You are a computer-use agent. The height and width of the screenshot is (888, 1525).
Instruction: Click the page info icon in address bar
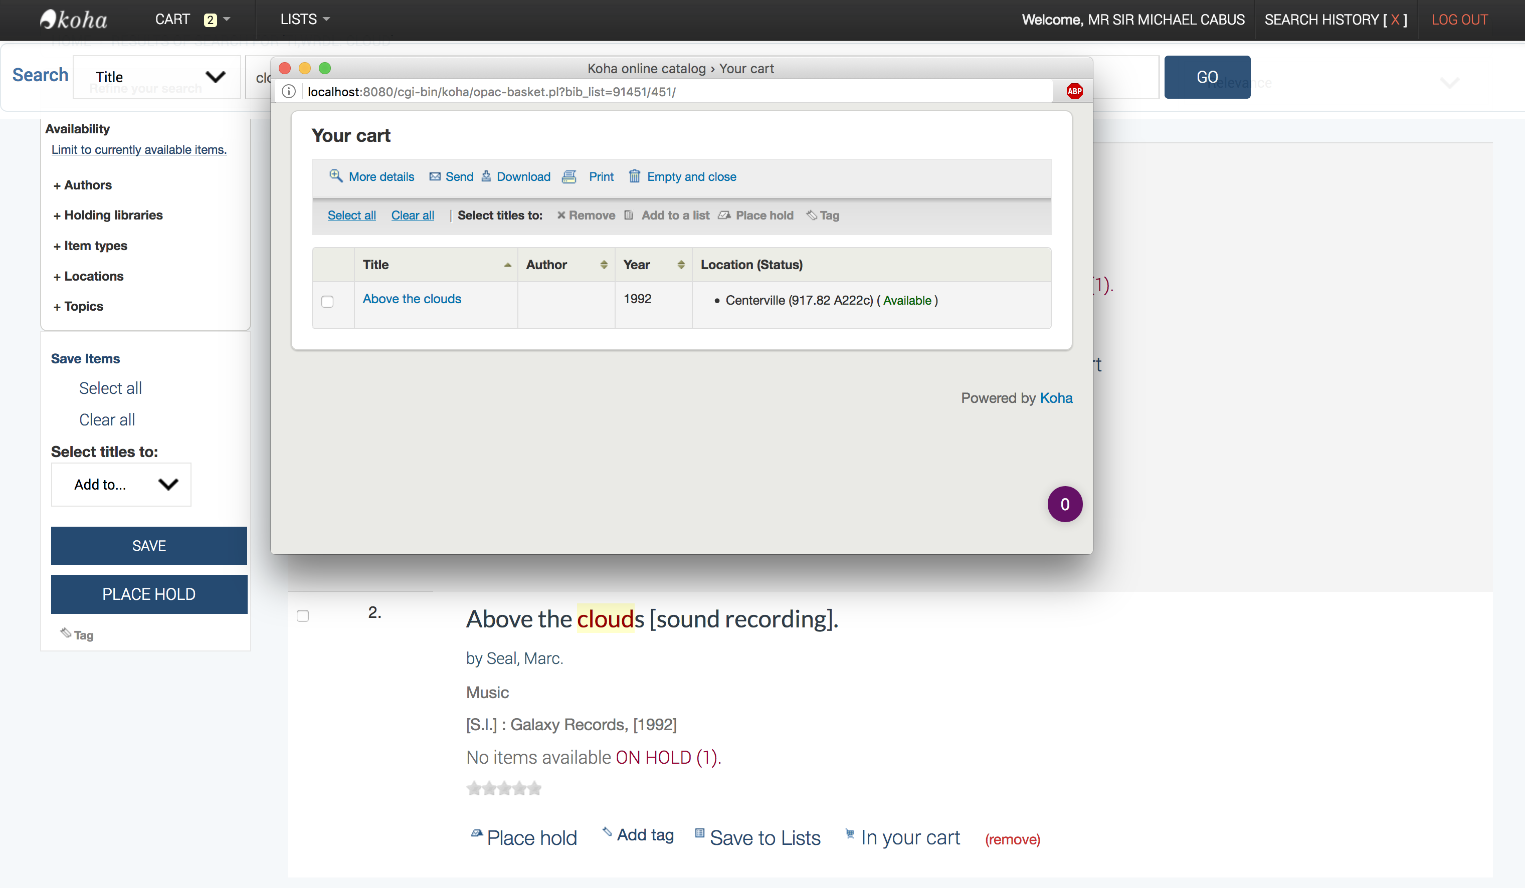click(289, 91)
